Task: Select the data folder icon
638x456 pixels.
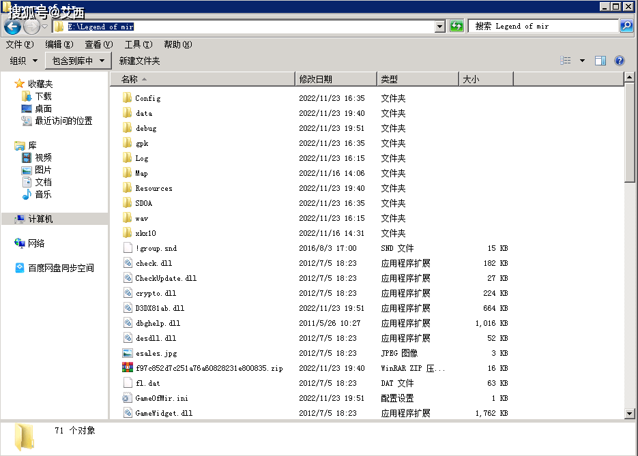Action: pyautogui.click(x=127, y=113)
